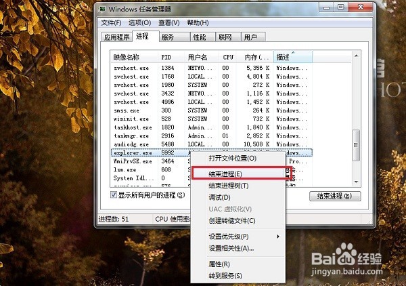Image resolution: width=406 pixels, height=286 pixels.
Task: Select the svchost.exe row with PID 1384
Action: click(x=212, y=68)
